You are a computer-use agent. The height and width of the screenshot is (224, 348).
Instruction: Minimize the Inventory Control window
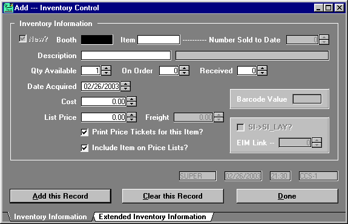(x=318, y=8)
